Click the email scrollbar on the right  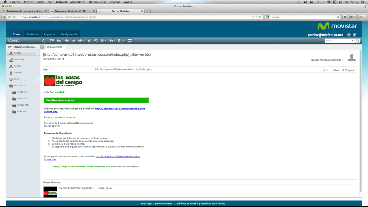361,121
